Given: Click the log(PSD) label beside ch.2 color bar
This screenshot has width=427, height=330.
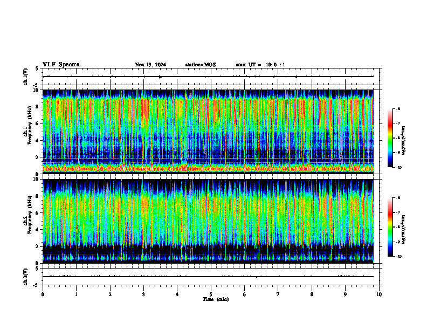Looking at the screenshot, I should pyautogui.click(x=404, y=229).
